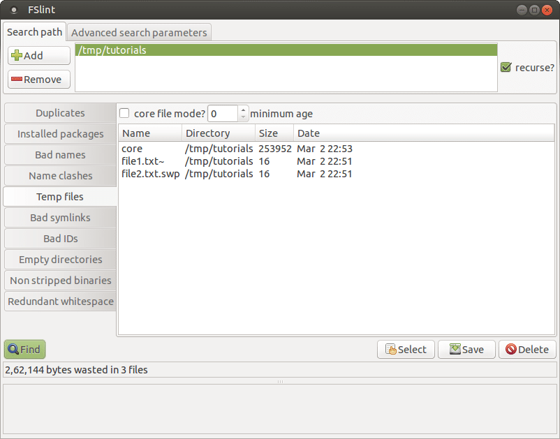Sort results by Name column header
The width and height of the screenshot is (560, 439).
[150, 133]
